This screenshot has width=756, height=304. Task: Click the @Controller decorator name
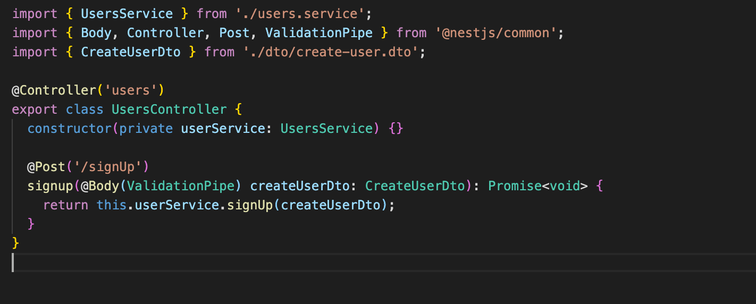pos(54,90)
